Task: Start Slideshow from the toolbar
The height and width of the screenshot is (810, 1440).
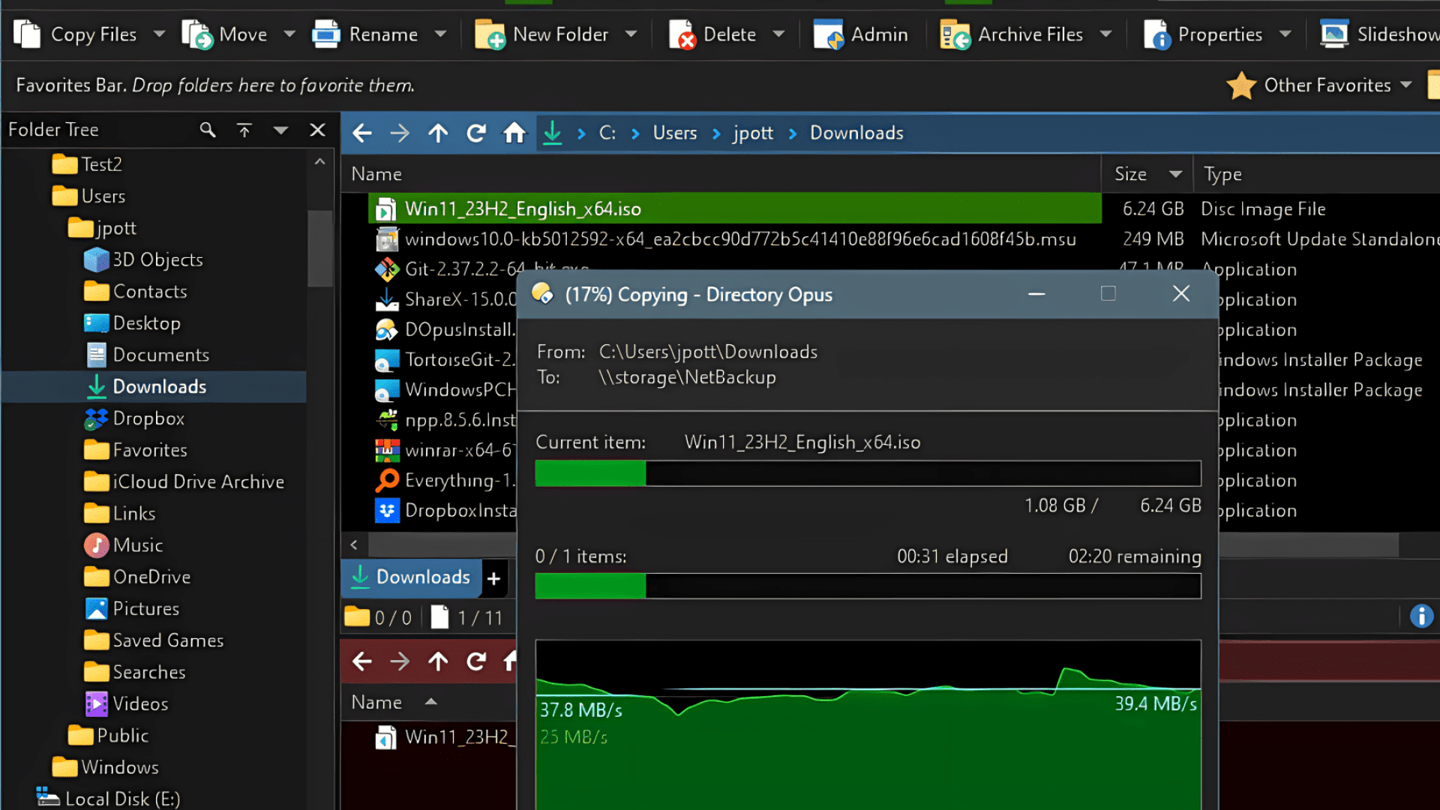Action: (1380, 34)
